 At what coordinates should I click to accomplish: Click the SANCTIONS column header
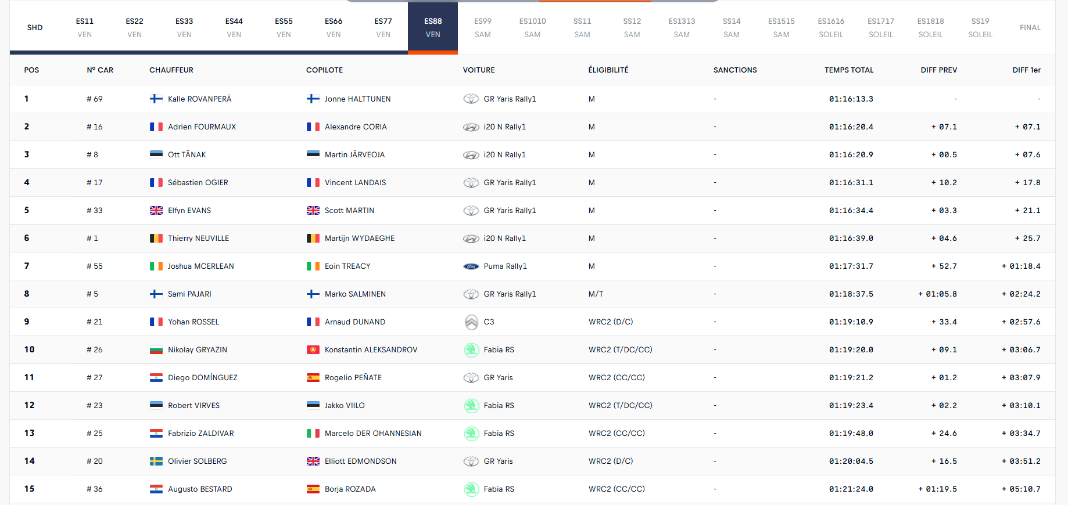click(735, 70)
